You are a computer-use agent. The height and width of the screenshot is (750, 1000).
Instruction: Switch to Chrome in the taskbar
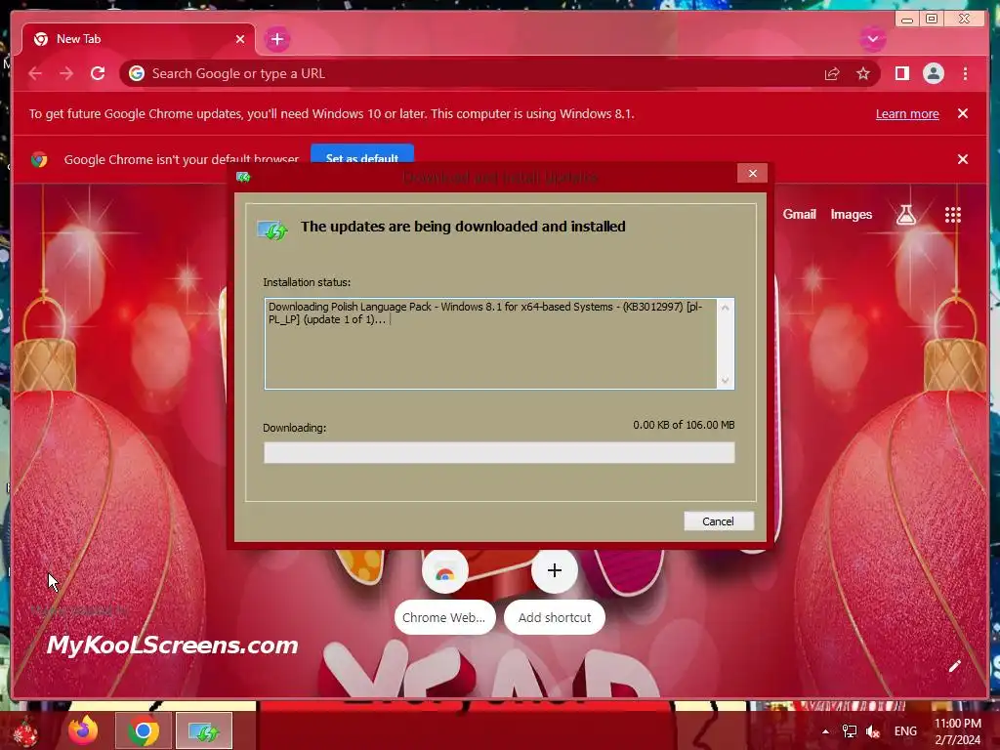coord(143,730)
